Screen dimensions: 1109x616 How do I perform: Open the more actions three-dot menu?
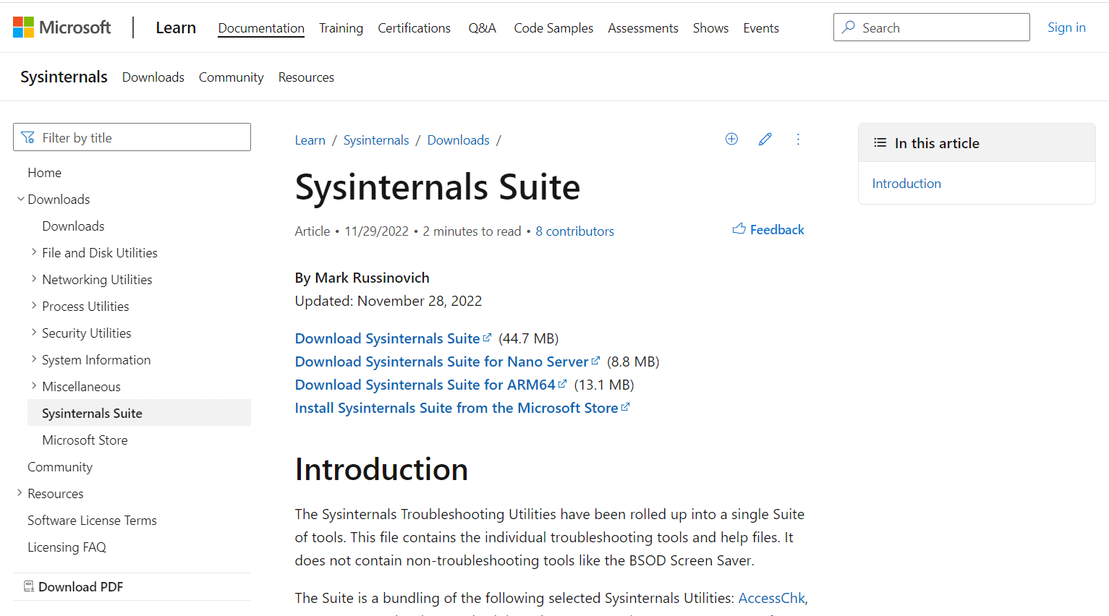click(798, 139)
